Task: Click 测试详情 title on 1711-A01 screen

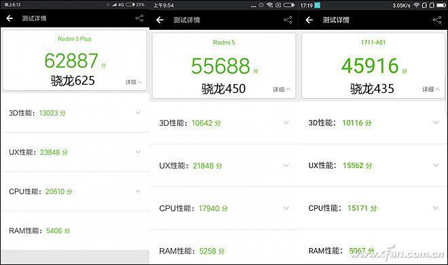Action: tap(336, 20)
